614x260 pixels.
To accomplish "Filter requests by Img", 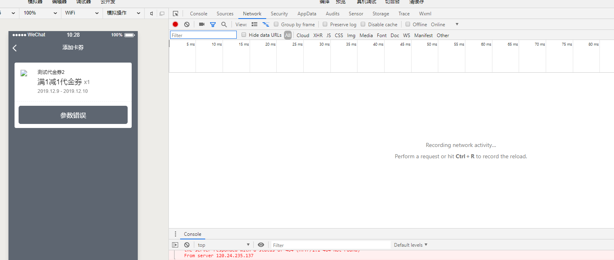I will tap(351, 36).
